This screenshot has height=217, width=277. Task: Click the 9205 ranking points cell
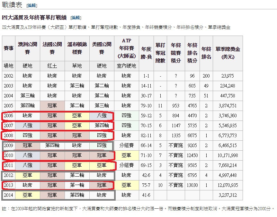pos(192,146)
